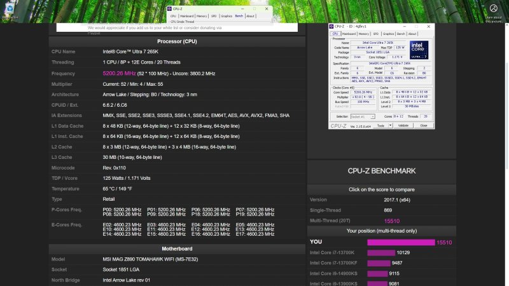Click the Architecture value Arrow Lake Stepping B0
Viewport: 509px width, 286px height.
pyautogui.click(x=150, y=94)
